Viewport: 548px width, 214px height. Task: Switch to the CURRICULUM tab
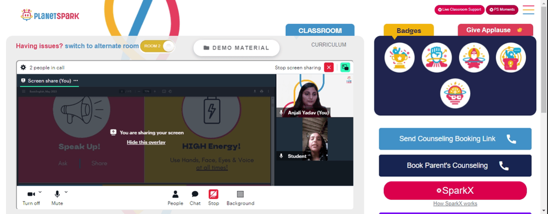[329, 45]
